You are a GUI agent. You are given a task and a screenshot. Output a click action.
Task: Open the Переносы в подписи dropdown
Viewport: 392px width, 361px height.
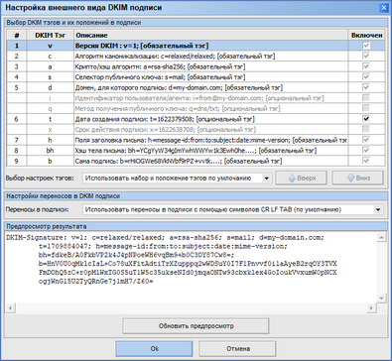click(233, 209)
